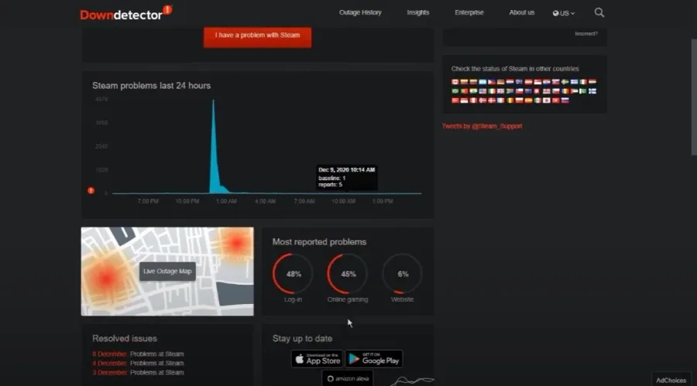Open Tweets by @Steam_Support link
Viewport: 697px width, 386px height.
pyautogui.click(x=482, y=126)
